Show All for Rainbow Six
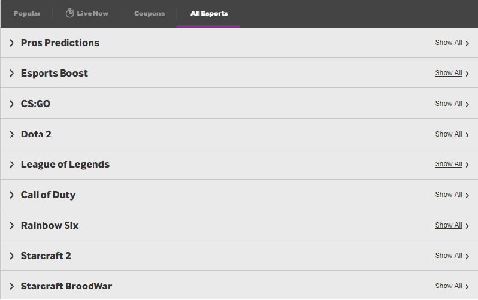478x300 pixels. click(x=449, y=225)
